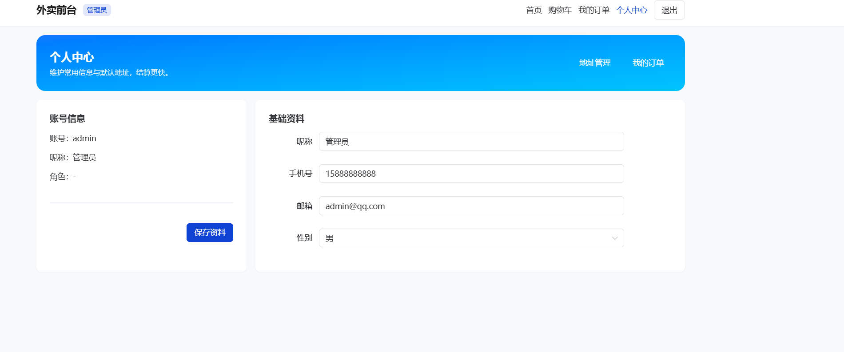844x352 pixels.
Task: Click the dropdown arrow in the 性别 field
Action: click(614, 238)
